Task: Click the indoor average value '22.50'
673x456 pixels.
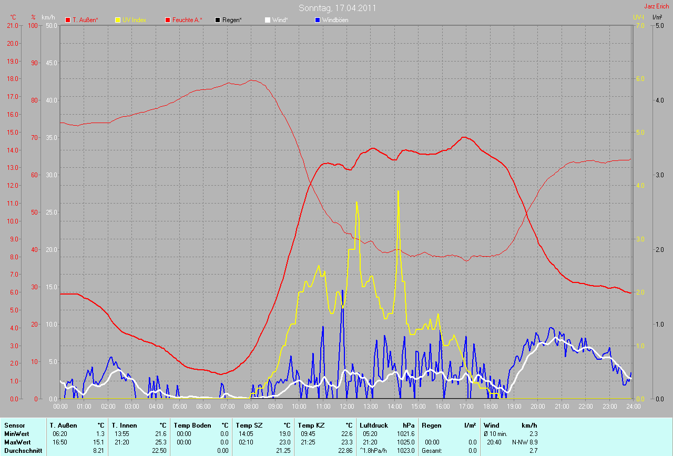Action: (159, 451)
